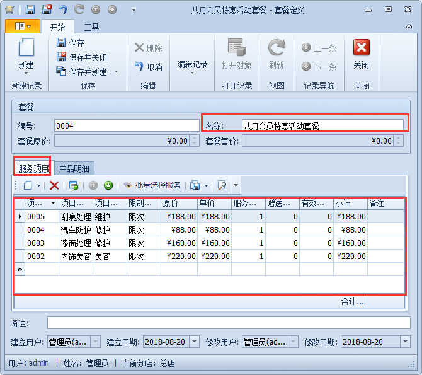Click the 取消 undo icon in ribbon

(139, 66)
